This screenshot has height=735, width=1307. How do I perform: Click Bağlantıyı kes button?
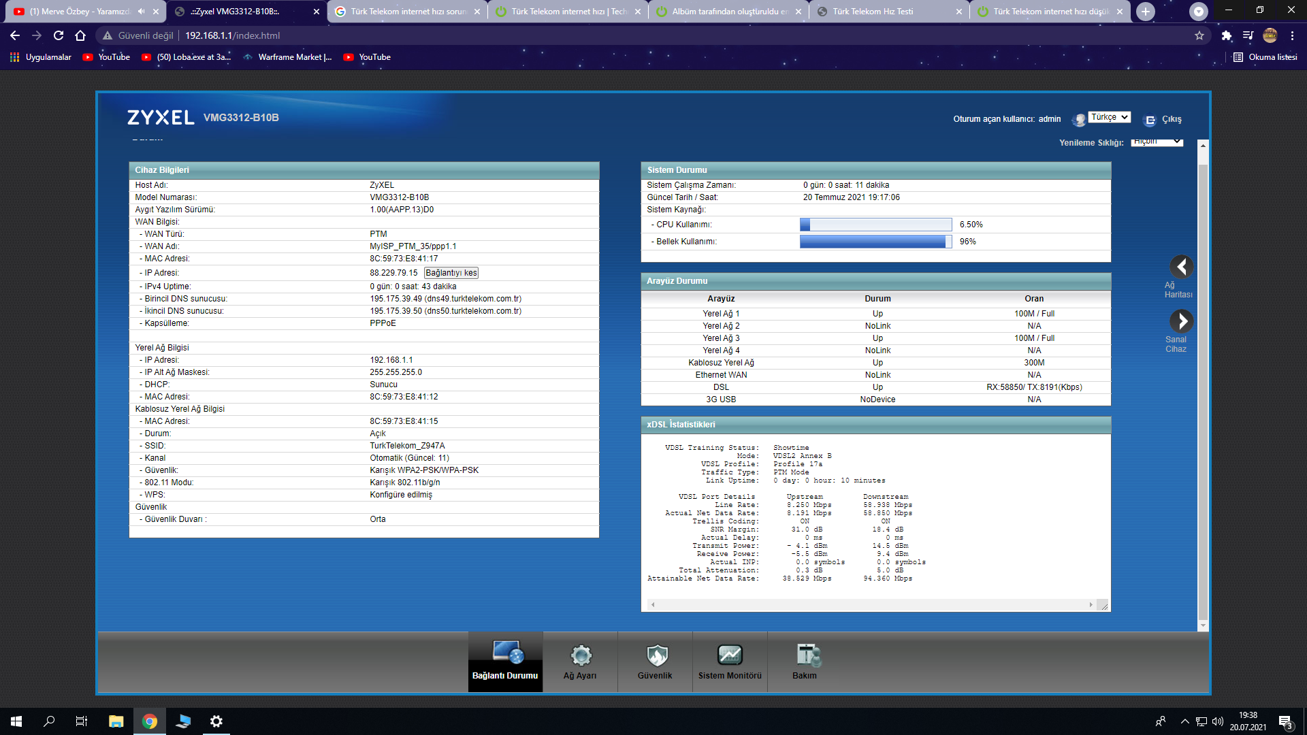pos(451,273)
